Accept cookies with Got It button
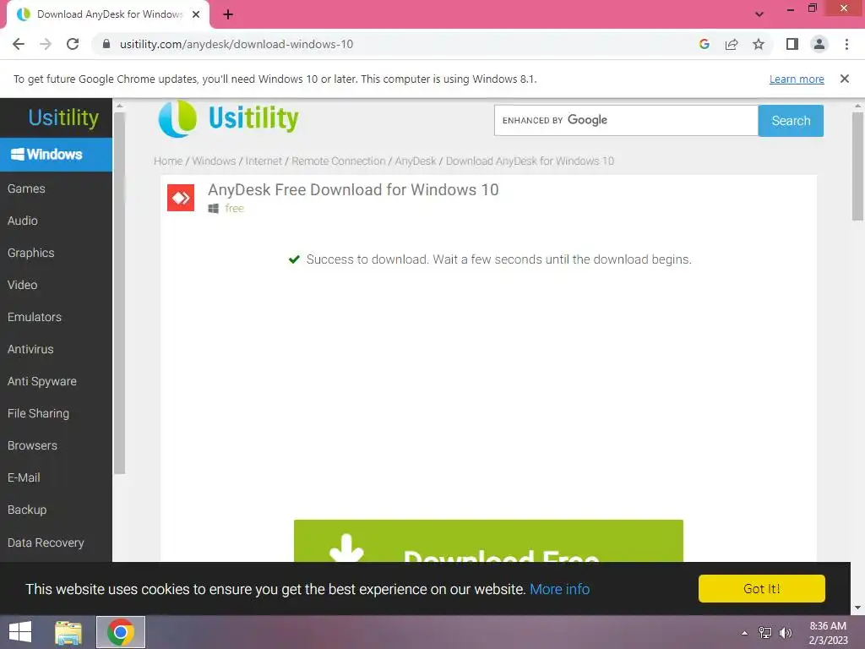865x649 pixels. (761, 589)
